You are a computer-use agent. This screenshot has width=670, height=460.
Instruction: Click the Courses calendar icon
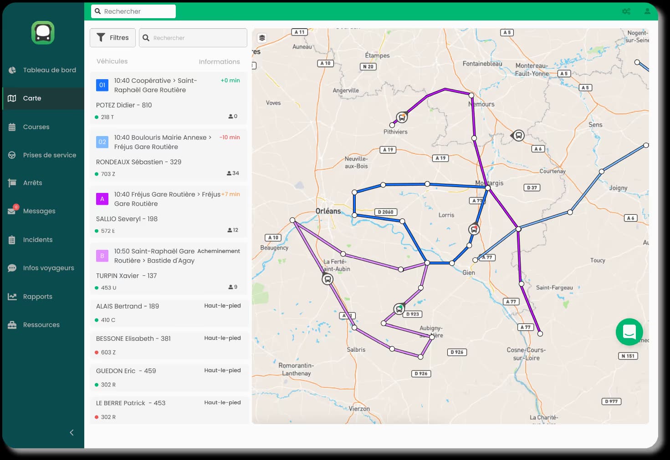point(12,127)
